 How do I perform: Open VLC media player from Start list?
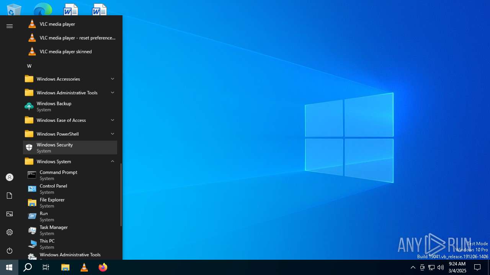[70, 24]
